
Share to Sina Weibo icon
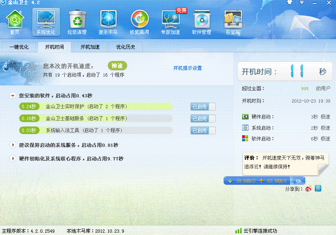(x=308, y=188)
